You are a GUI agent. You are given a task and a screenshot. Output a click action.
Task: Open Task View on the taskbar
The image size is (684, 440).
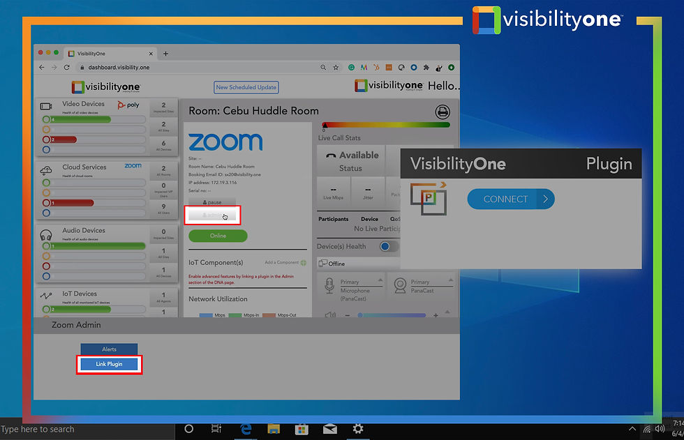tap(216, 429)
